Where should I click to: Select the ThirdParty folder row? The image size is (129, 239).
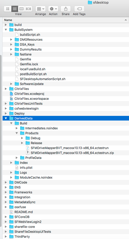pyautogui.click(x=66, y=237)
